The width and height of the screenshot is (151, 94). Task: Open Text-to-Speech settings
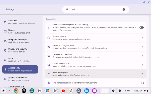(96, 38)
